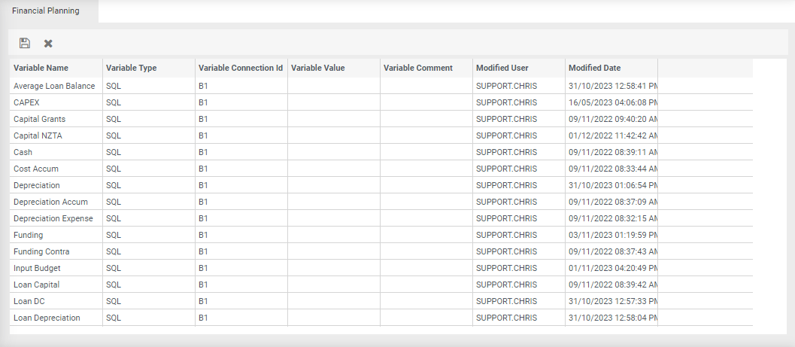This screenshot has width=795, height=347.
Task: Select the Capital Grants variable name
Action: click(39, 119)
